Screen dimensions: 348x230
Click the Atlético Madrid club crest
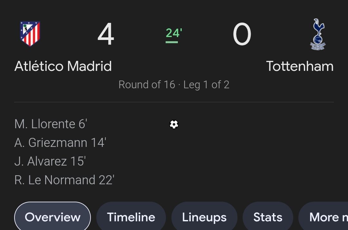point(30,34)
